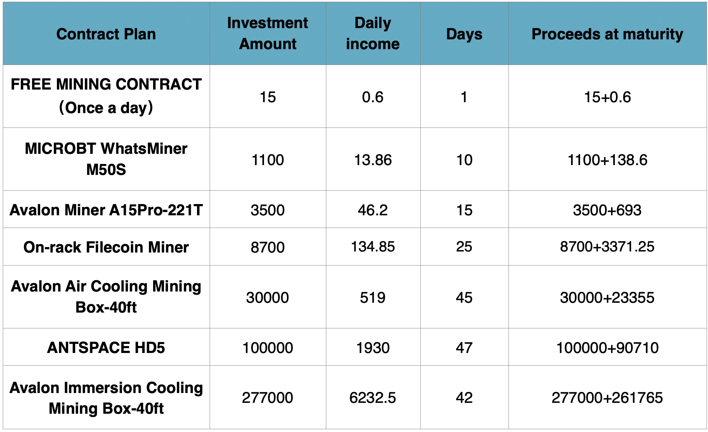Select the 15+0.6 proceeds cell
Viewport: 708px width, 432px height.
pyautogui.click(x=607, y=97)
